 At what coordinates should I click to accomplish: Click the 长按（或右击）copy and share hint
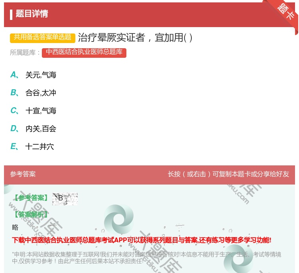click(x=228, y=174)
